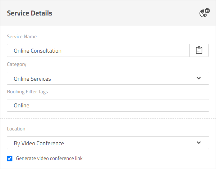Screen dimensions: 216x169
Task: Select the 'Online' tag text
Action: (22, 106)
